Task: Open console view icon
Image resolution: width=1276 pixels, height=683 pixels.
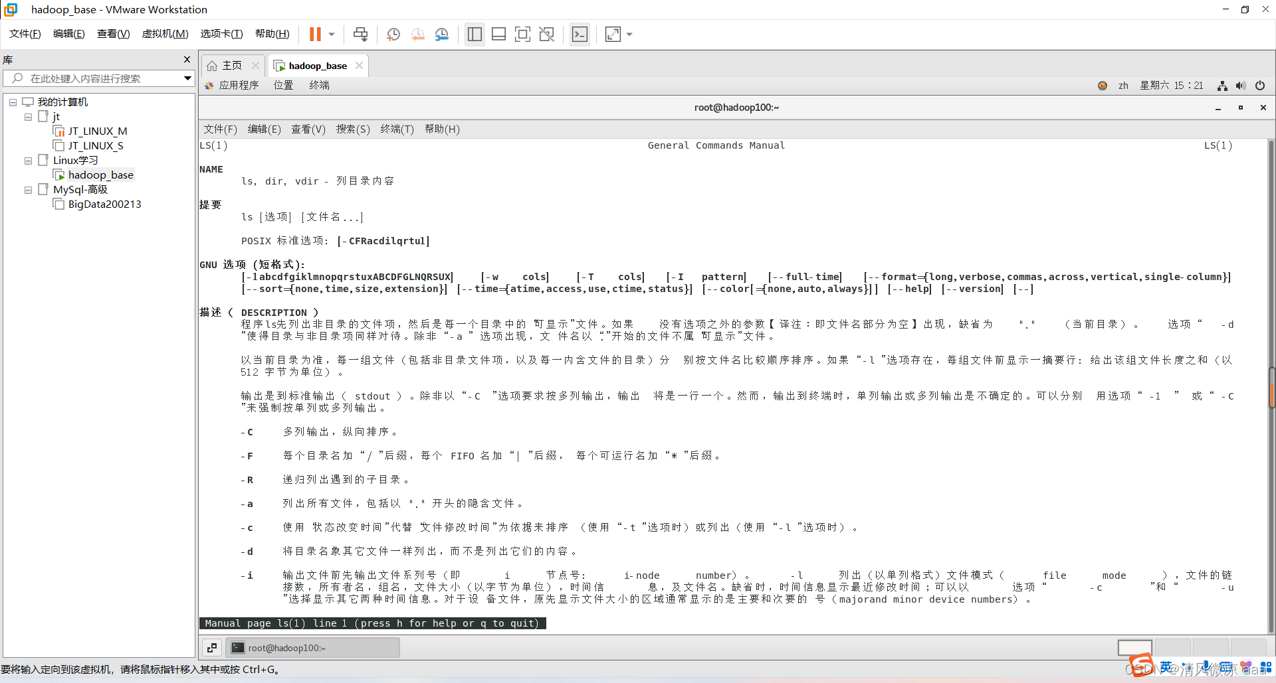Action: click(580, 34)
